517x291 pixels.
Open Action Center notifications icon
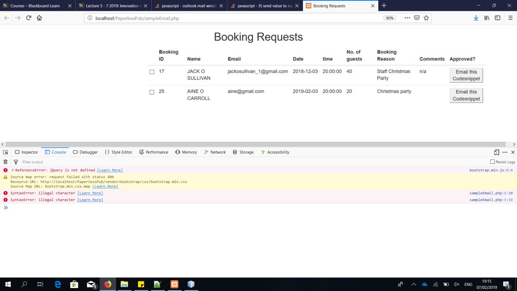pos(508,285)
